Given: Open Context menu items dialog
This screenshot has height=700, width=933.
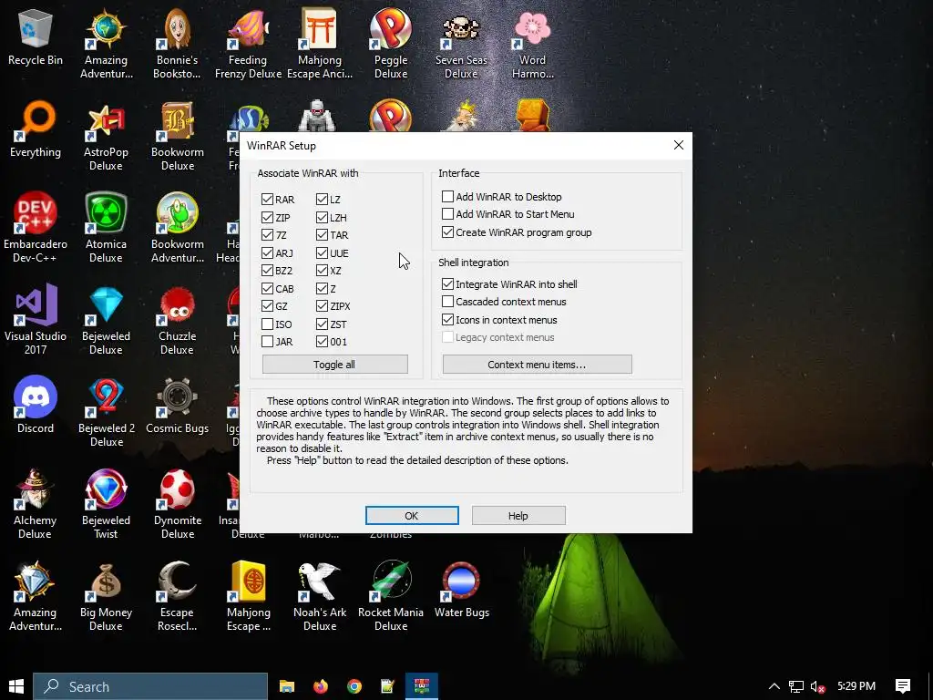Looking at the screenshot, I should click(538, 365).
